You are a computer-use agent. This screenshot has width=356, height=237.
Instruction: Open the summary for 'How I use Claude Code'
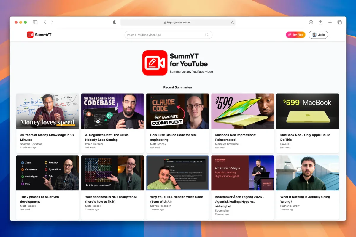(x=177, y=111)
